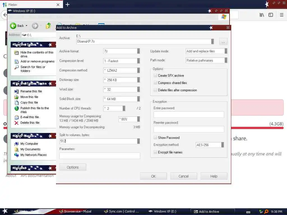
Task: Click the archive browse ellipsis button
Action: coord(223,42)
